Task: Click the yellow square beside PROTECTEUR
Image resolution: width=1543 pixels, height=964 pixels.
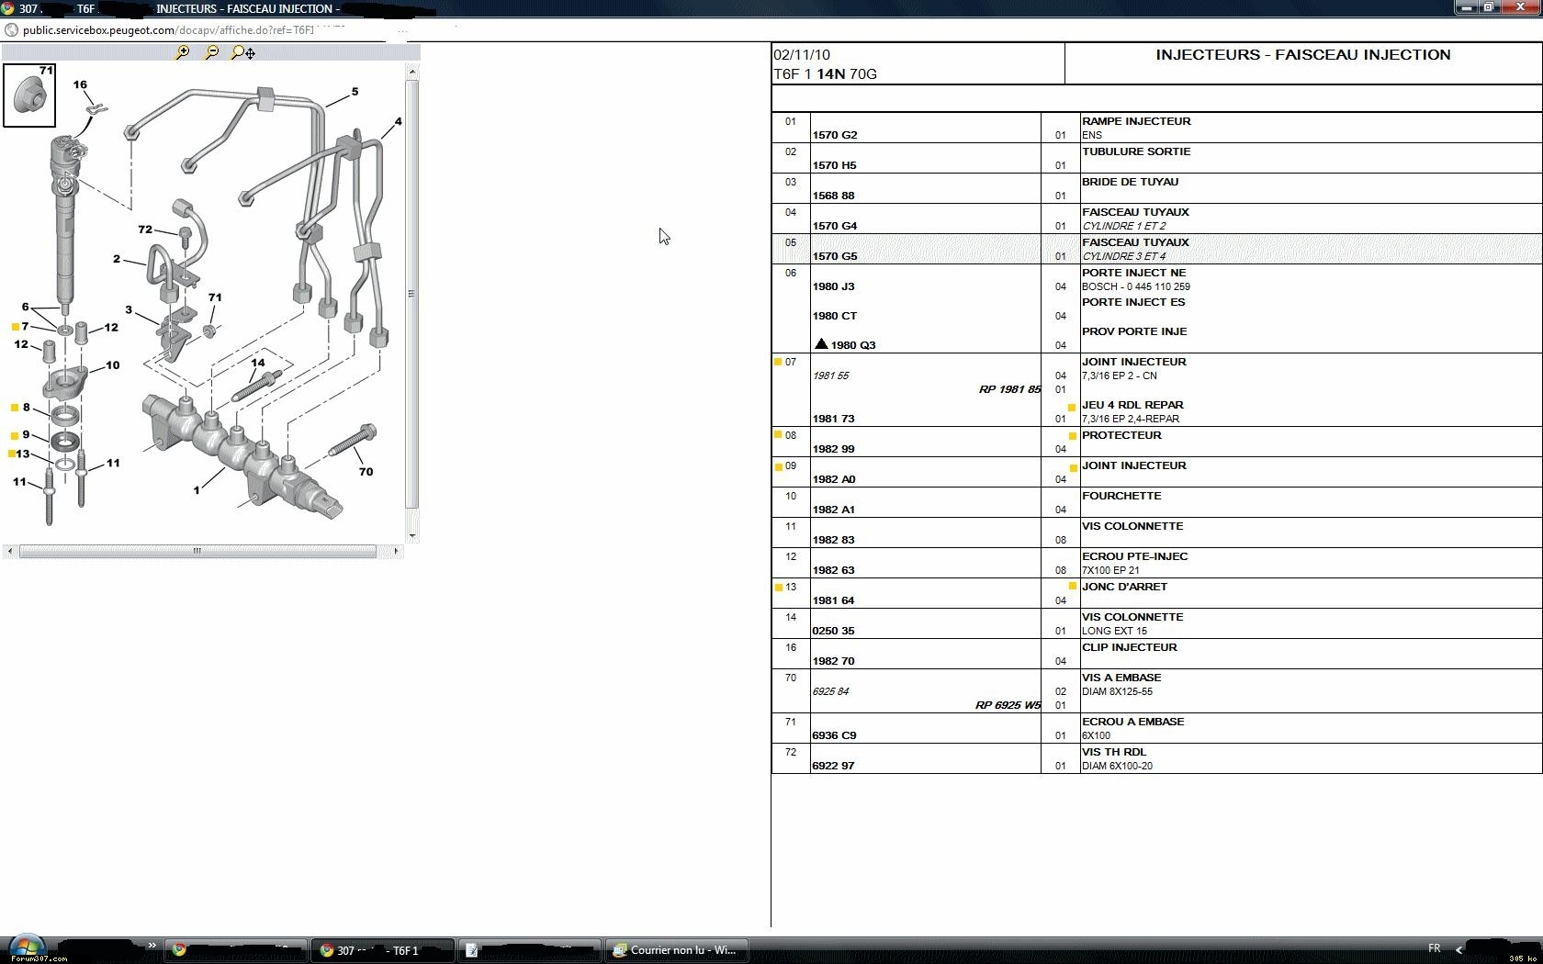Action: 1072,436
